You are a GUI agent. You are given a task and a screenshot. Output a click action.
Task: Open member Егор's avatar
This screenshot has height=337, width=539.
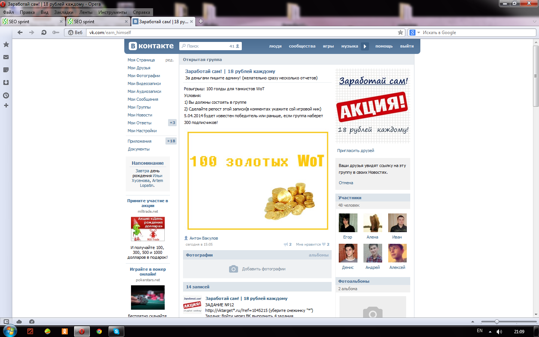pyautogui.click(x=348, y=223)
